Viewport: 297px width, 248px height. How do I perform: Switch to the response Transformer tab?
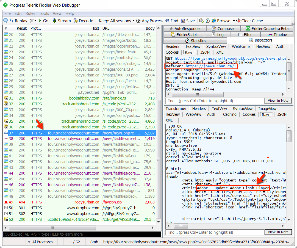(x=176, y=109)
